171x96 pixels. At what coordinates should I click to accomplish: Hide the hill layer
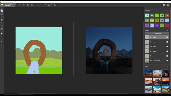coord(151,56)
